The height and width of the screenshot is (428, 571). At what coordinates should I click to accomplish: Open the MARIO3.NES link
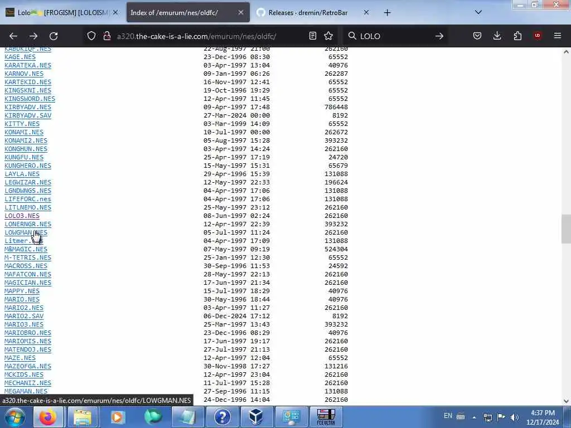(23, 324)
